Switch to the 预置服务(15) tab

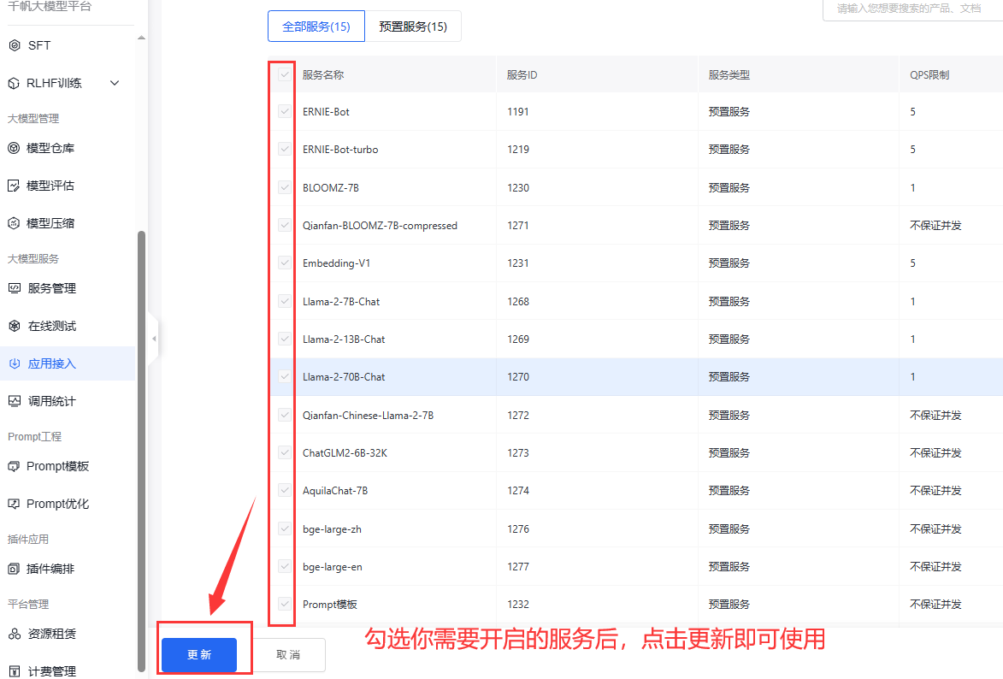tap(414, 26)
